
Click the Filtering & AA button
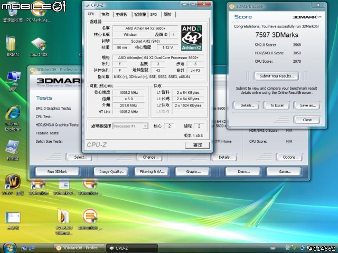point(152,172)
